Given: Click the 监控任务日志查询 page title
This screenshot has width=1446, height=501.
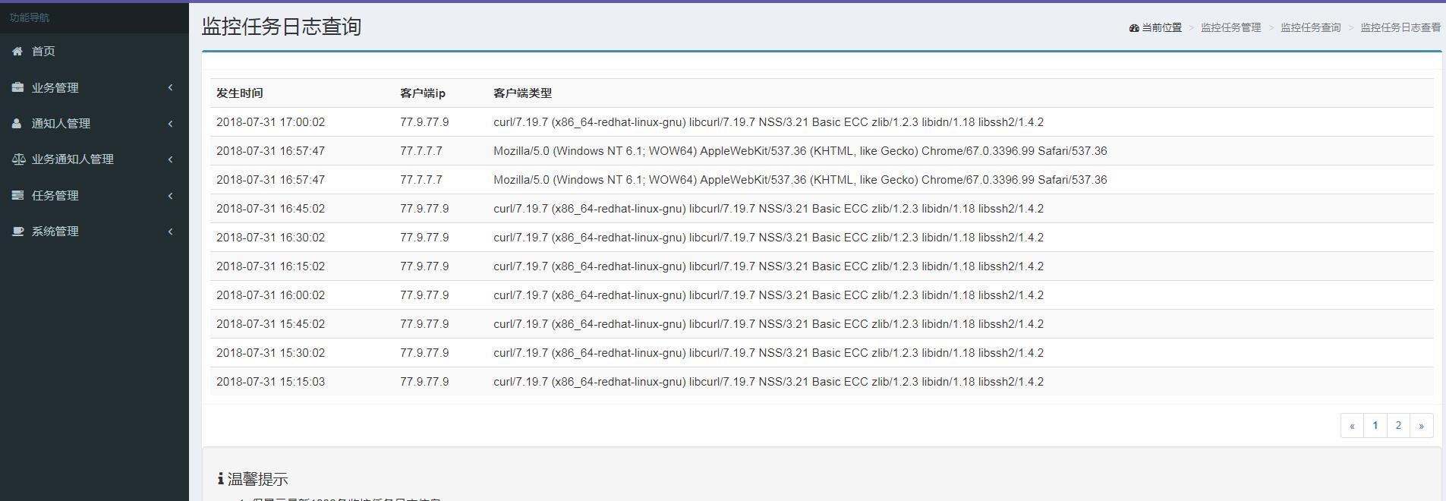Looking at the screenshot, I should click(282, 27).
